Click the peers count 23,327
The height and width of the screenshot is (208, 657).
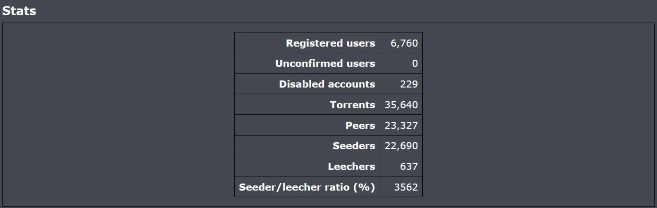[401, 126]
